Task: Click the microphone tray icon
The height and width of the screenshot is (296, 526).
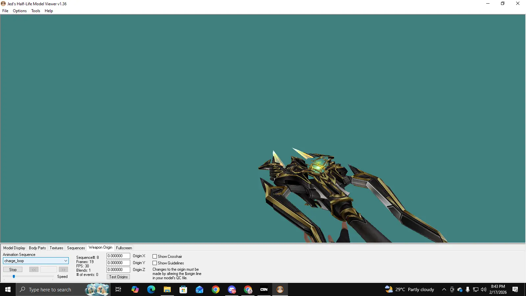Action: (467, 289)
